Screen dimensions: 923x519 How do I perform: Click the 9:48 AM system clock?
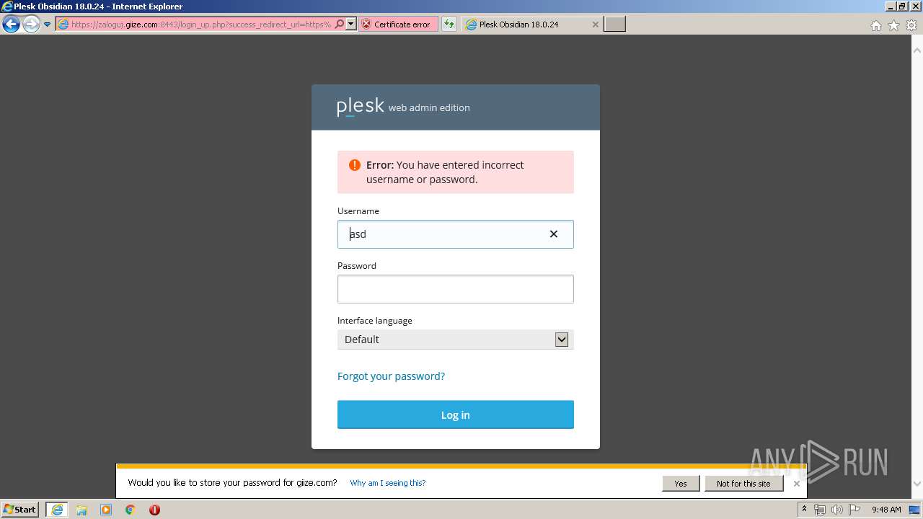pos(886,510)
